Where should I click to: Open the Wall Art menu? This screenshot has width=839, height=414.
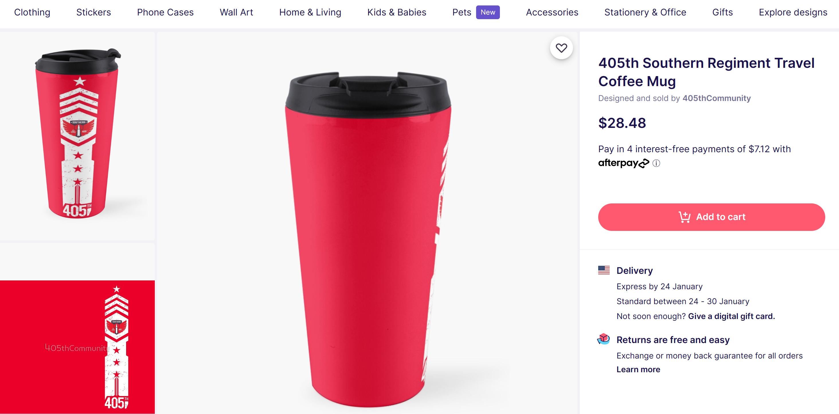click(236, 12)
